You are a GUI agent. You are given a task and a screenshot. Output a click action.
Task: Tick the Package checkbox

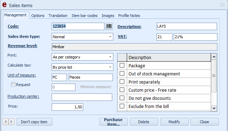click(x=122, y=65)
